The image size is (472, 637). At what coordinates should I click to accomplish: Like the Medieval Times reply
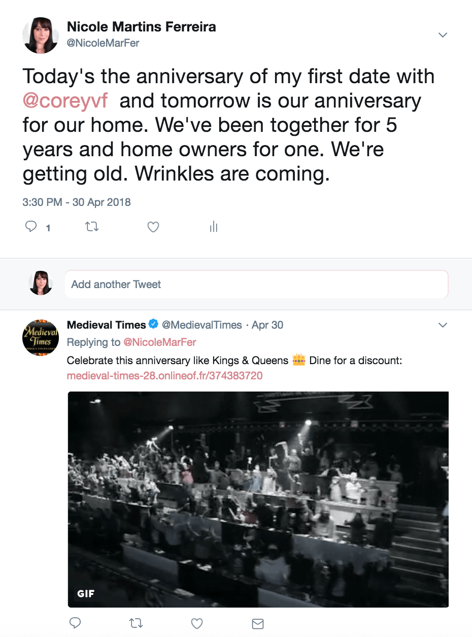197,623
